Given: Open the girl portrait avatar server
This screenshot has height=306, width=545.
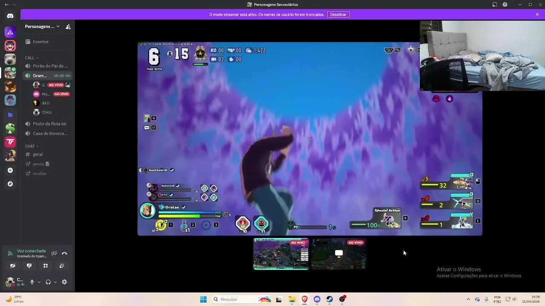Looking at the screenshot, I should (x=10, y=156).
